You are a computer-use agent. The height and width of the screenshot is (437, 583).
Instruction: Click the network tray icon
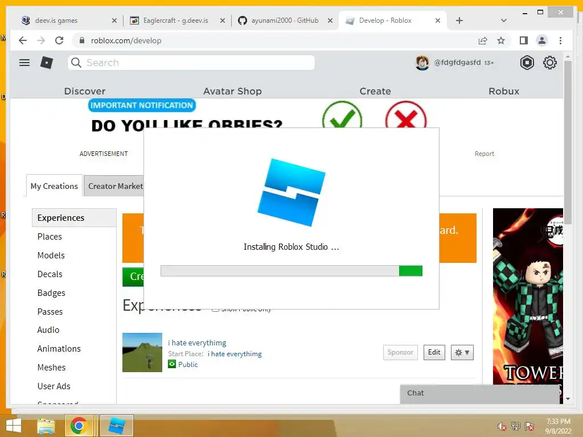click(x=515, y=426)
